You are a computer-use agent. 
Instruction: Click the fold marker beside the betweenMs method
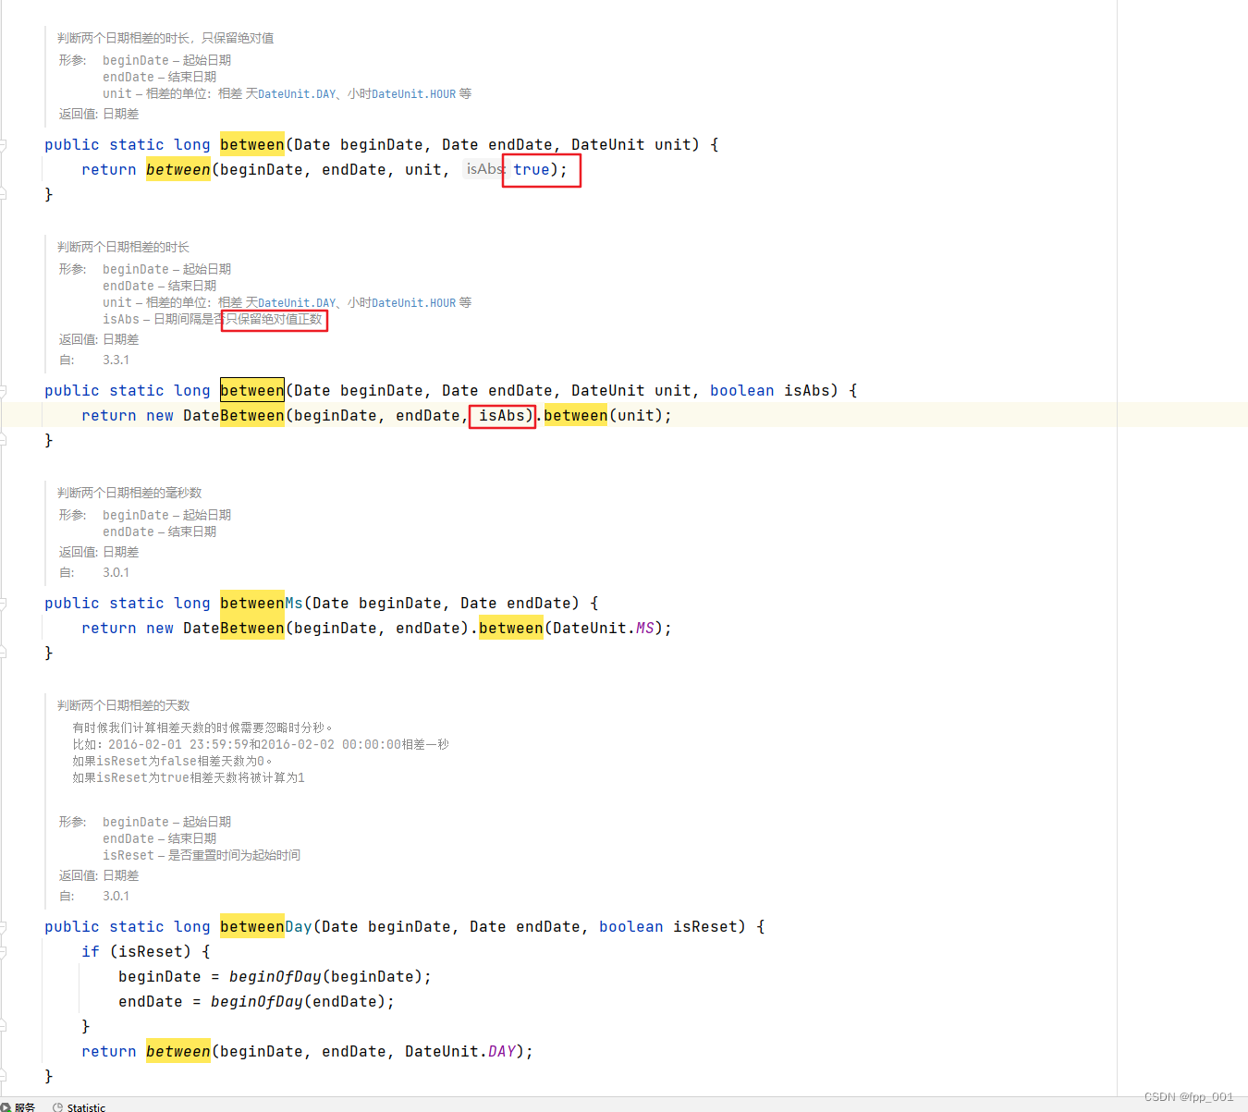[3, 603]
